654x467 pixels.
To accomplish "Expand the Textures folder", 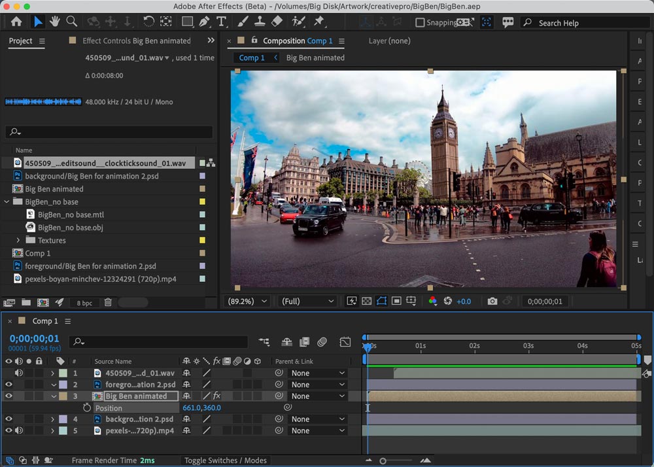I will coord(19,240).
